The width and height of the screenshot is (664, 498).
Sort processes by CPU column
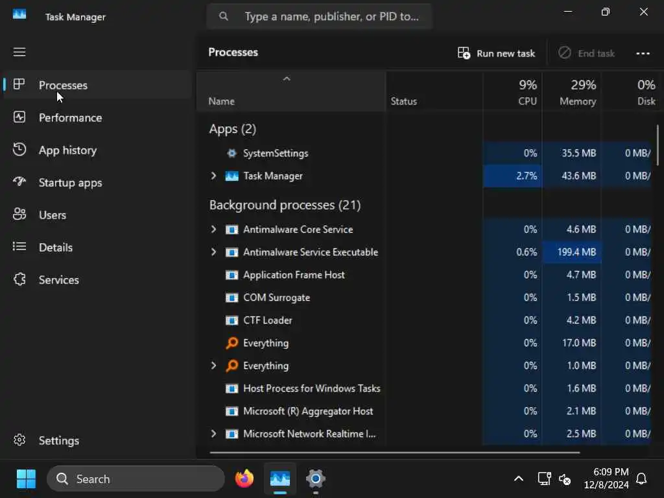click(x=513, y=91)
